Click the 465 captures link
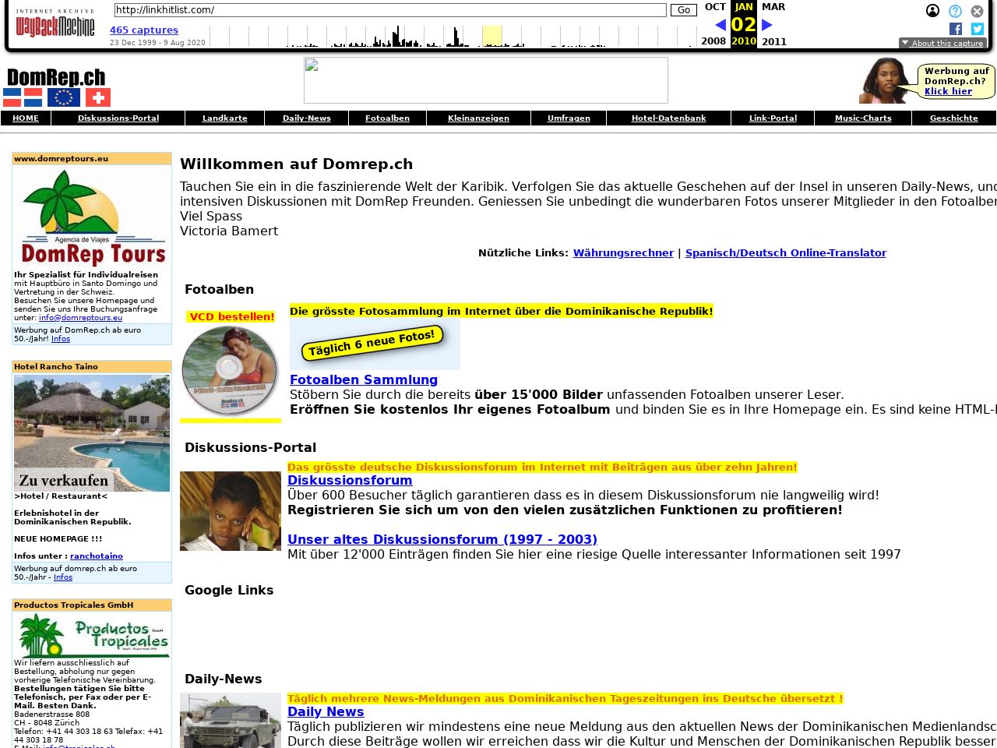This screenshot has width=997, height=748. 144,30
